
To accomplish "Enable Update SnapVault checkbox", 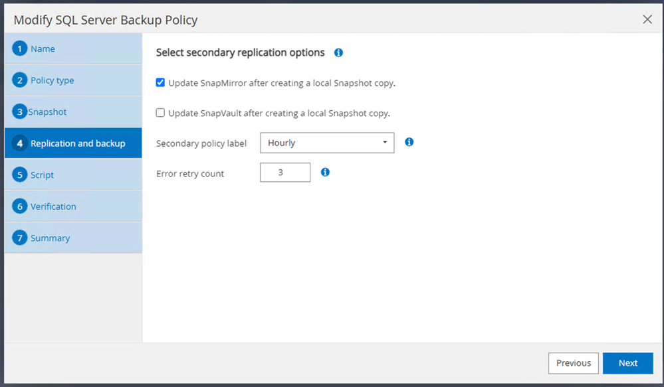I will (x=160, y=113).
